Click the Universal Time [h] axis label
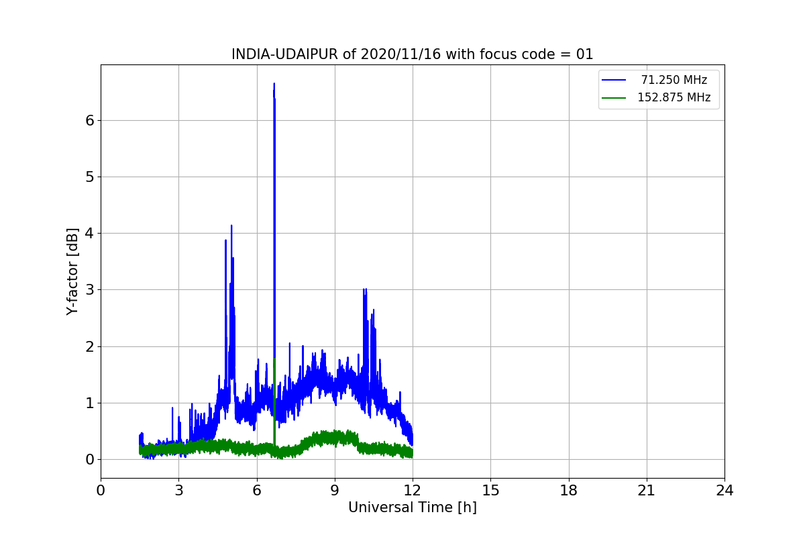The height and width of the screenshot is (537, 805). (412, 508)
